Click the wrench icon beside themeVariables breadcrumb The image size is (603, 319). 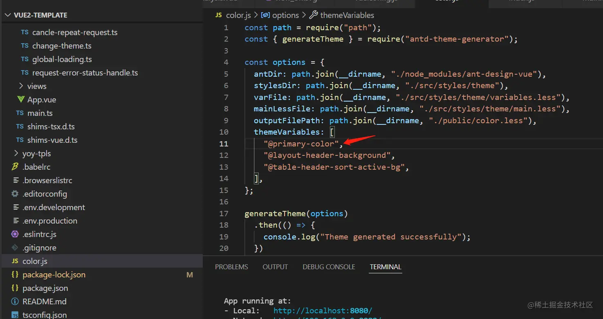(314, 15)
